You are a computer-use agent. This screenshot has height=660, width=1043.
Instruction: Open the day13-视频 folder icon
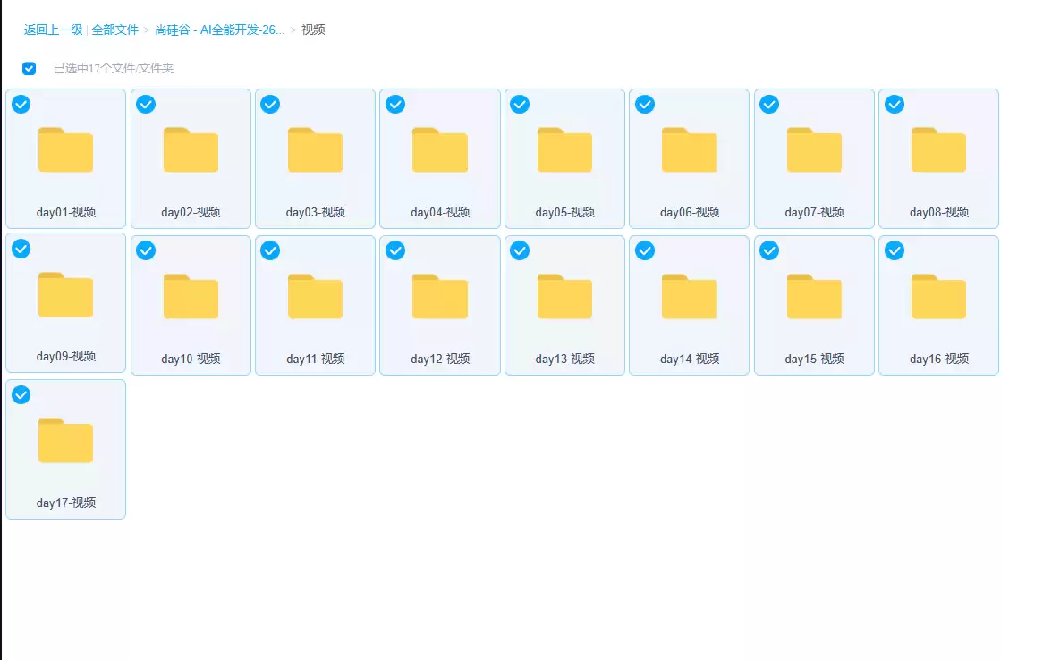pos(564,297)
